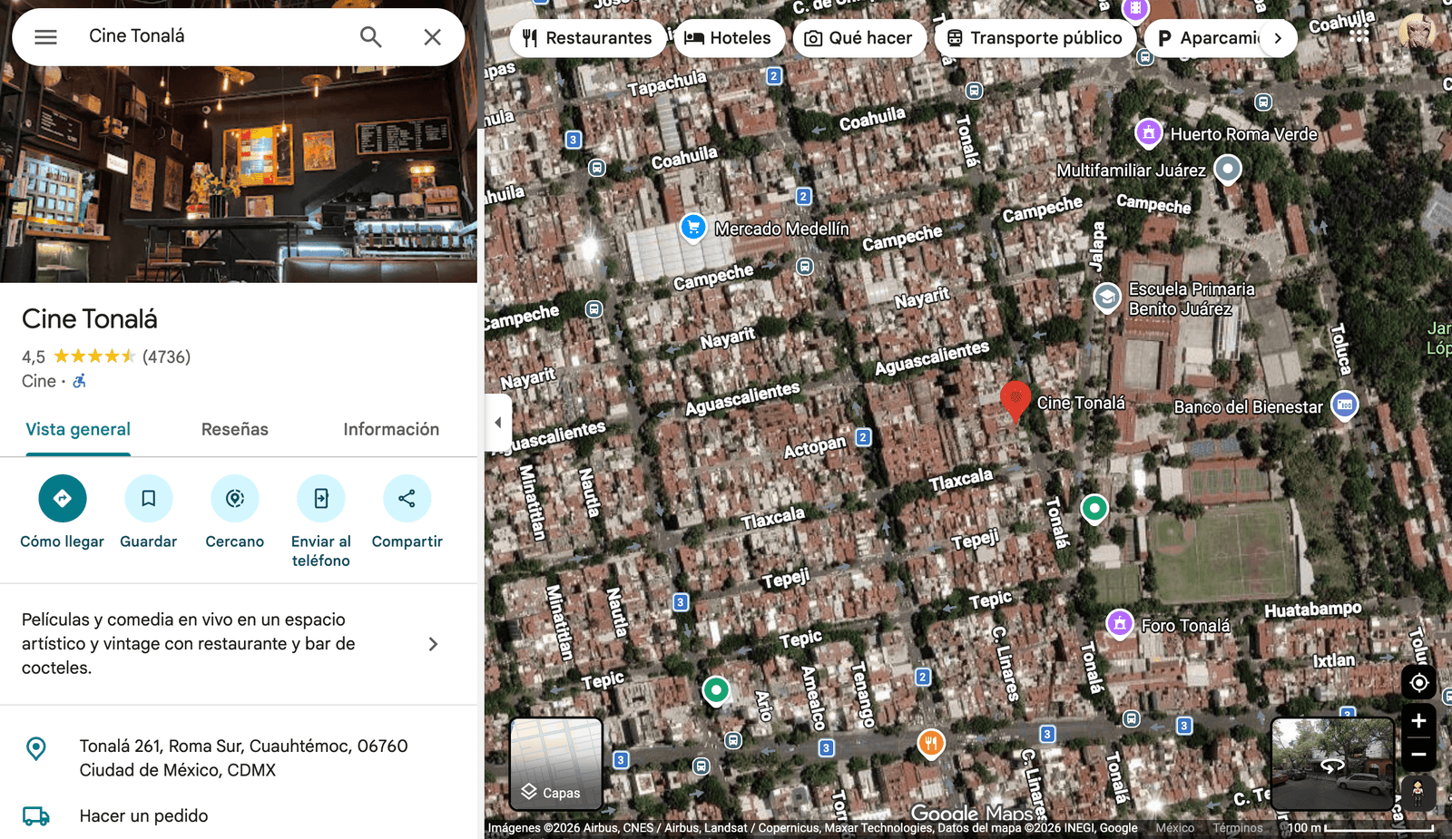
Task: Switch to Vista general tab
Action: click(x=78, y=429)
